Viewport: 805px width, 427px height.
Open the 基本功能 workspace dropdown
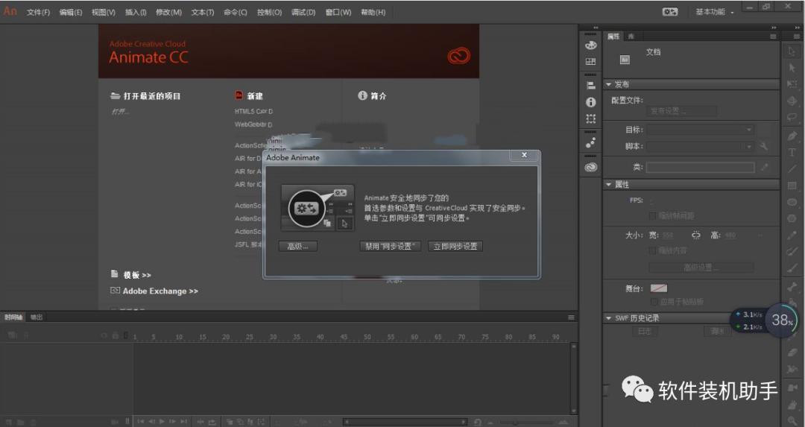pos(715,12)
